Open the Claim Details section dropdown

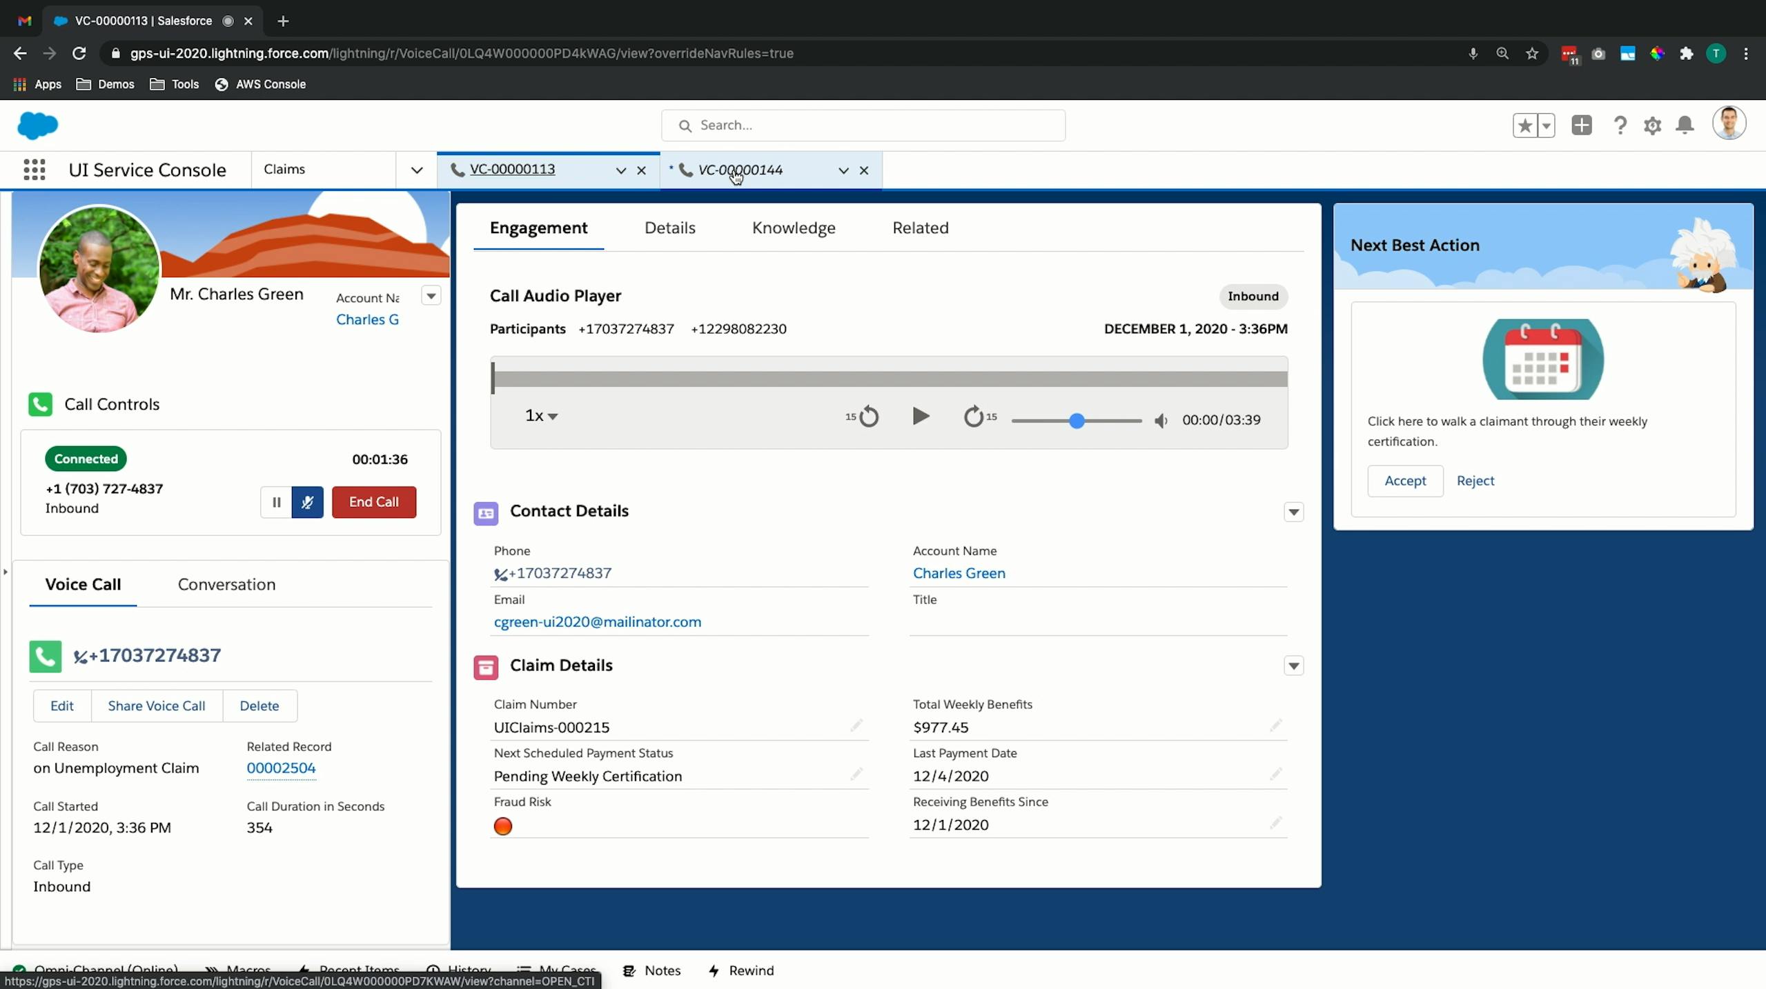click(1293, 666)
